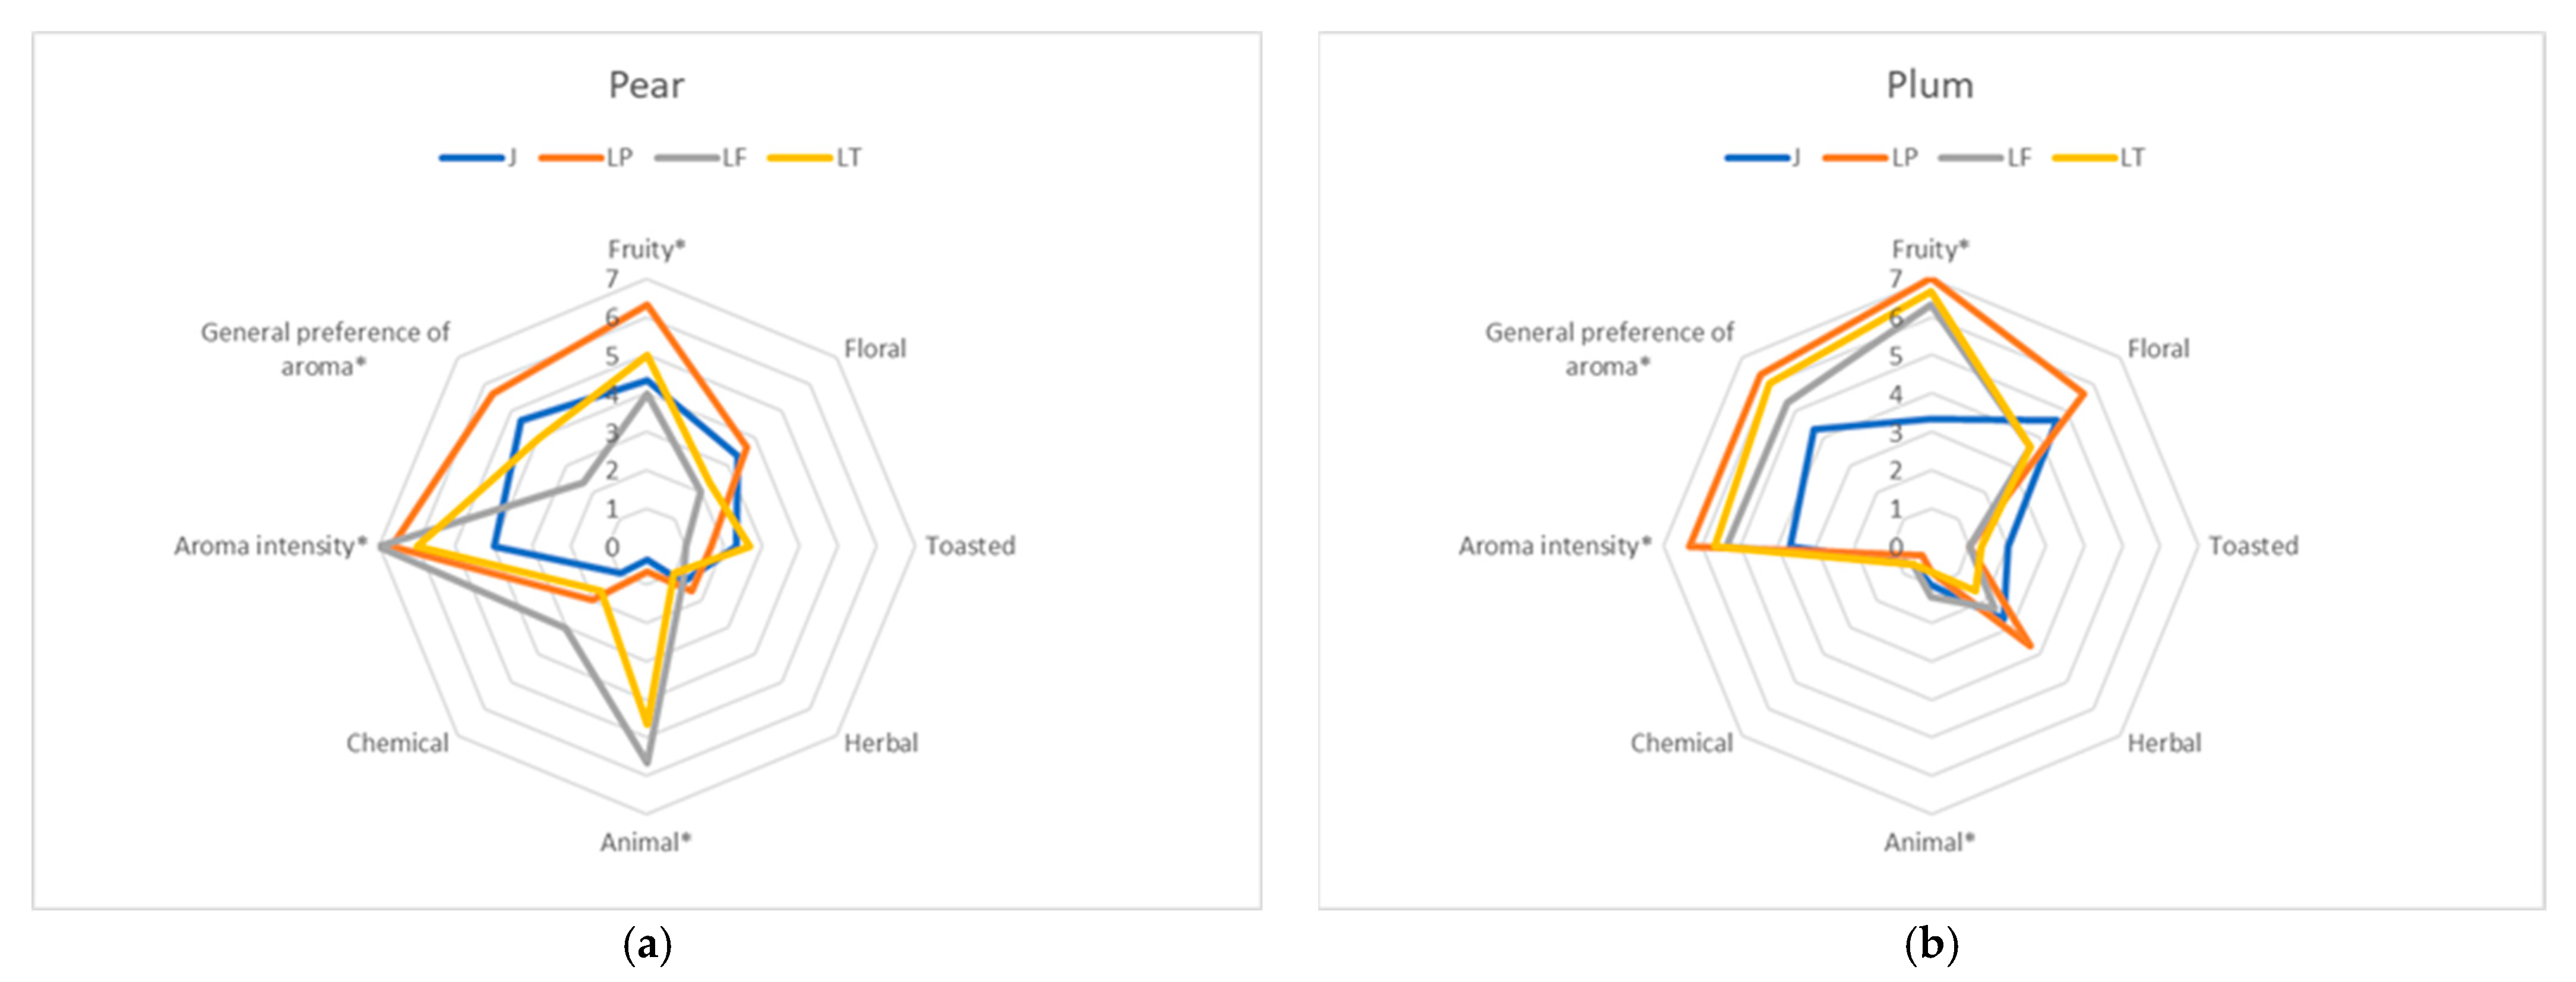Image resolution: width=2576 pixels, height=982 pixels.
Task: Select the Animal* axis label in Pear chart
Action: coord(645,842)
